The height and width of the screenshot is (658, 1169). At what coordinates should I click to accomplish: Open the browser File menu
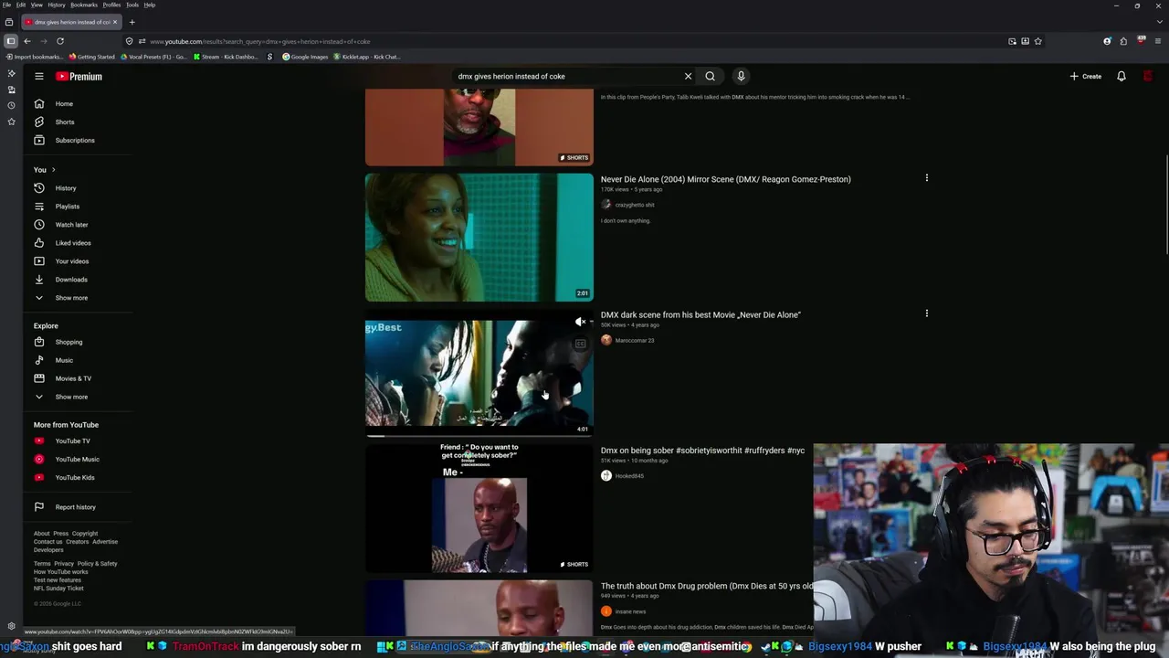point(6,5)
